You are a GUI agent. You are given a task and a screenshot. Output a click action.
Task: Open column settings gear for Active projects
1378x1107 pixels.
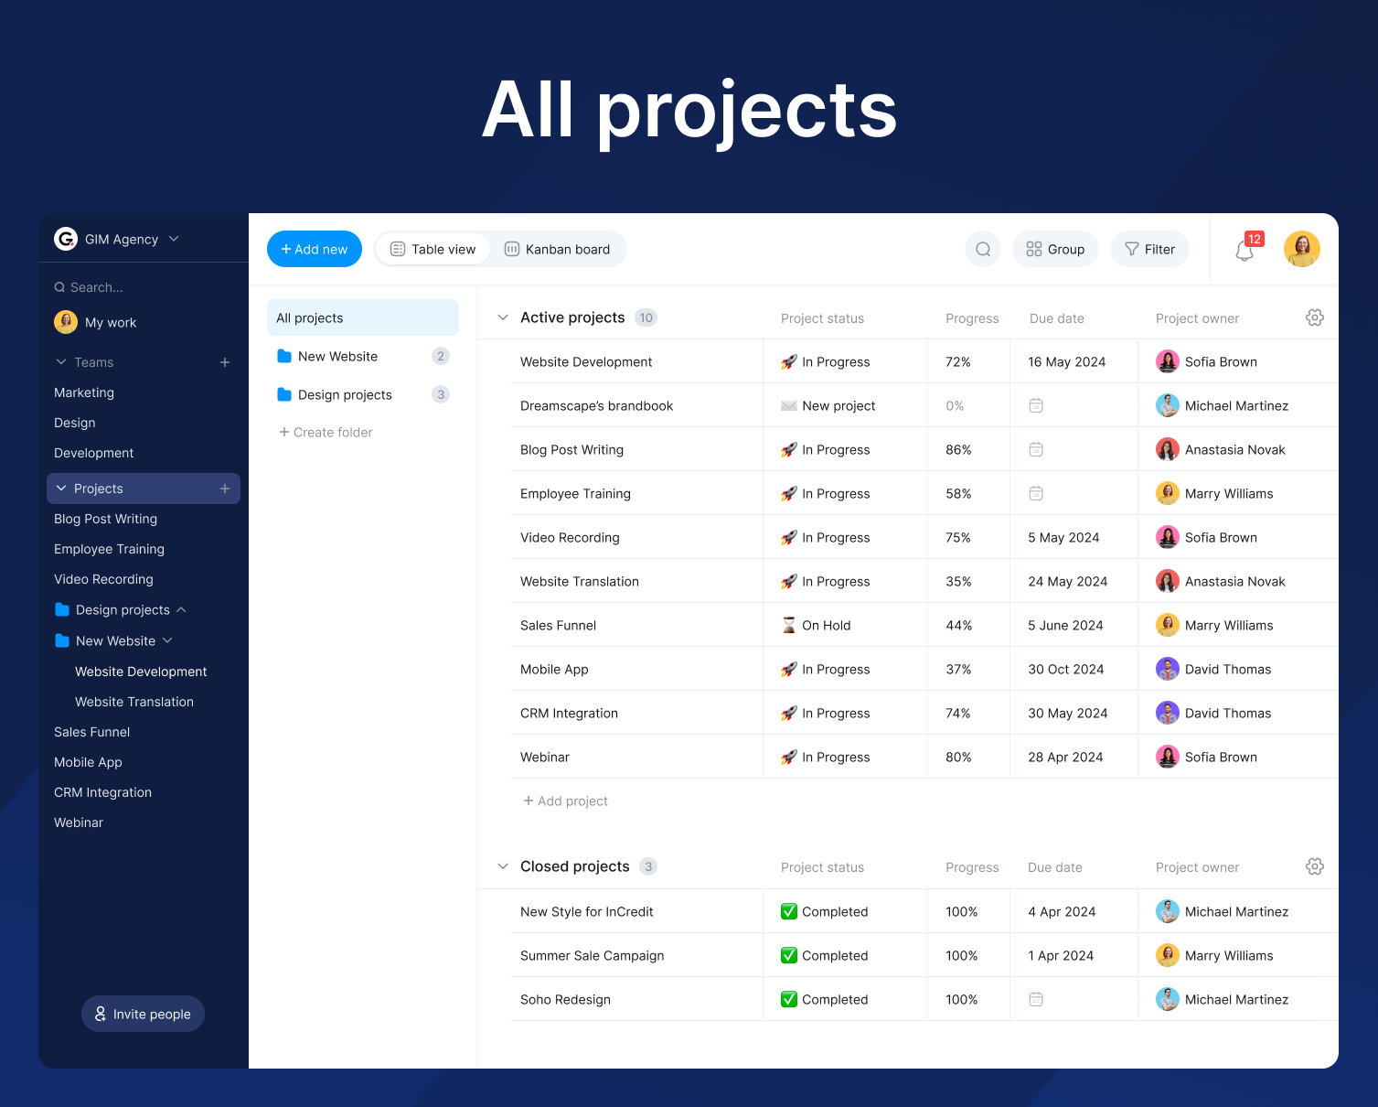pyautogui.click(x=1314, y=317)
